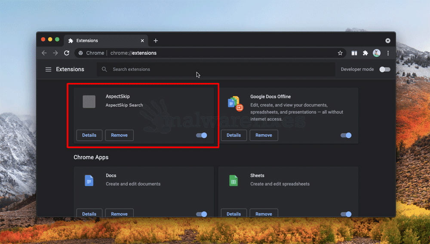This screenshot has width=430, height=244.
Task: Bookmark this page with the star
Action: tap(340, 53)
